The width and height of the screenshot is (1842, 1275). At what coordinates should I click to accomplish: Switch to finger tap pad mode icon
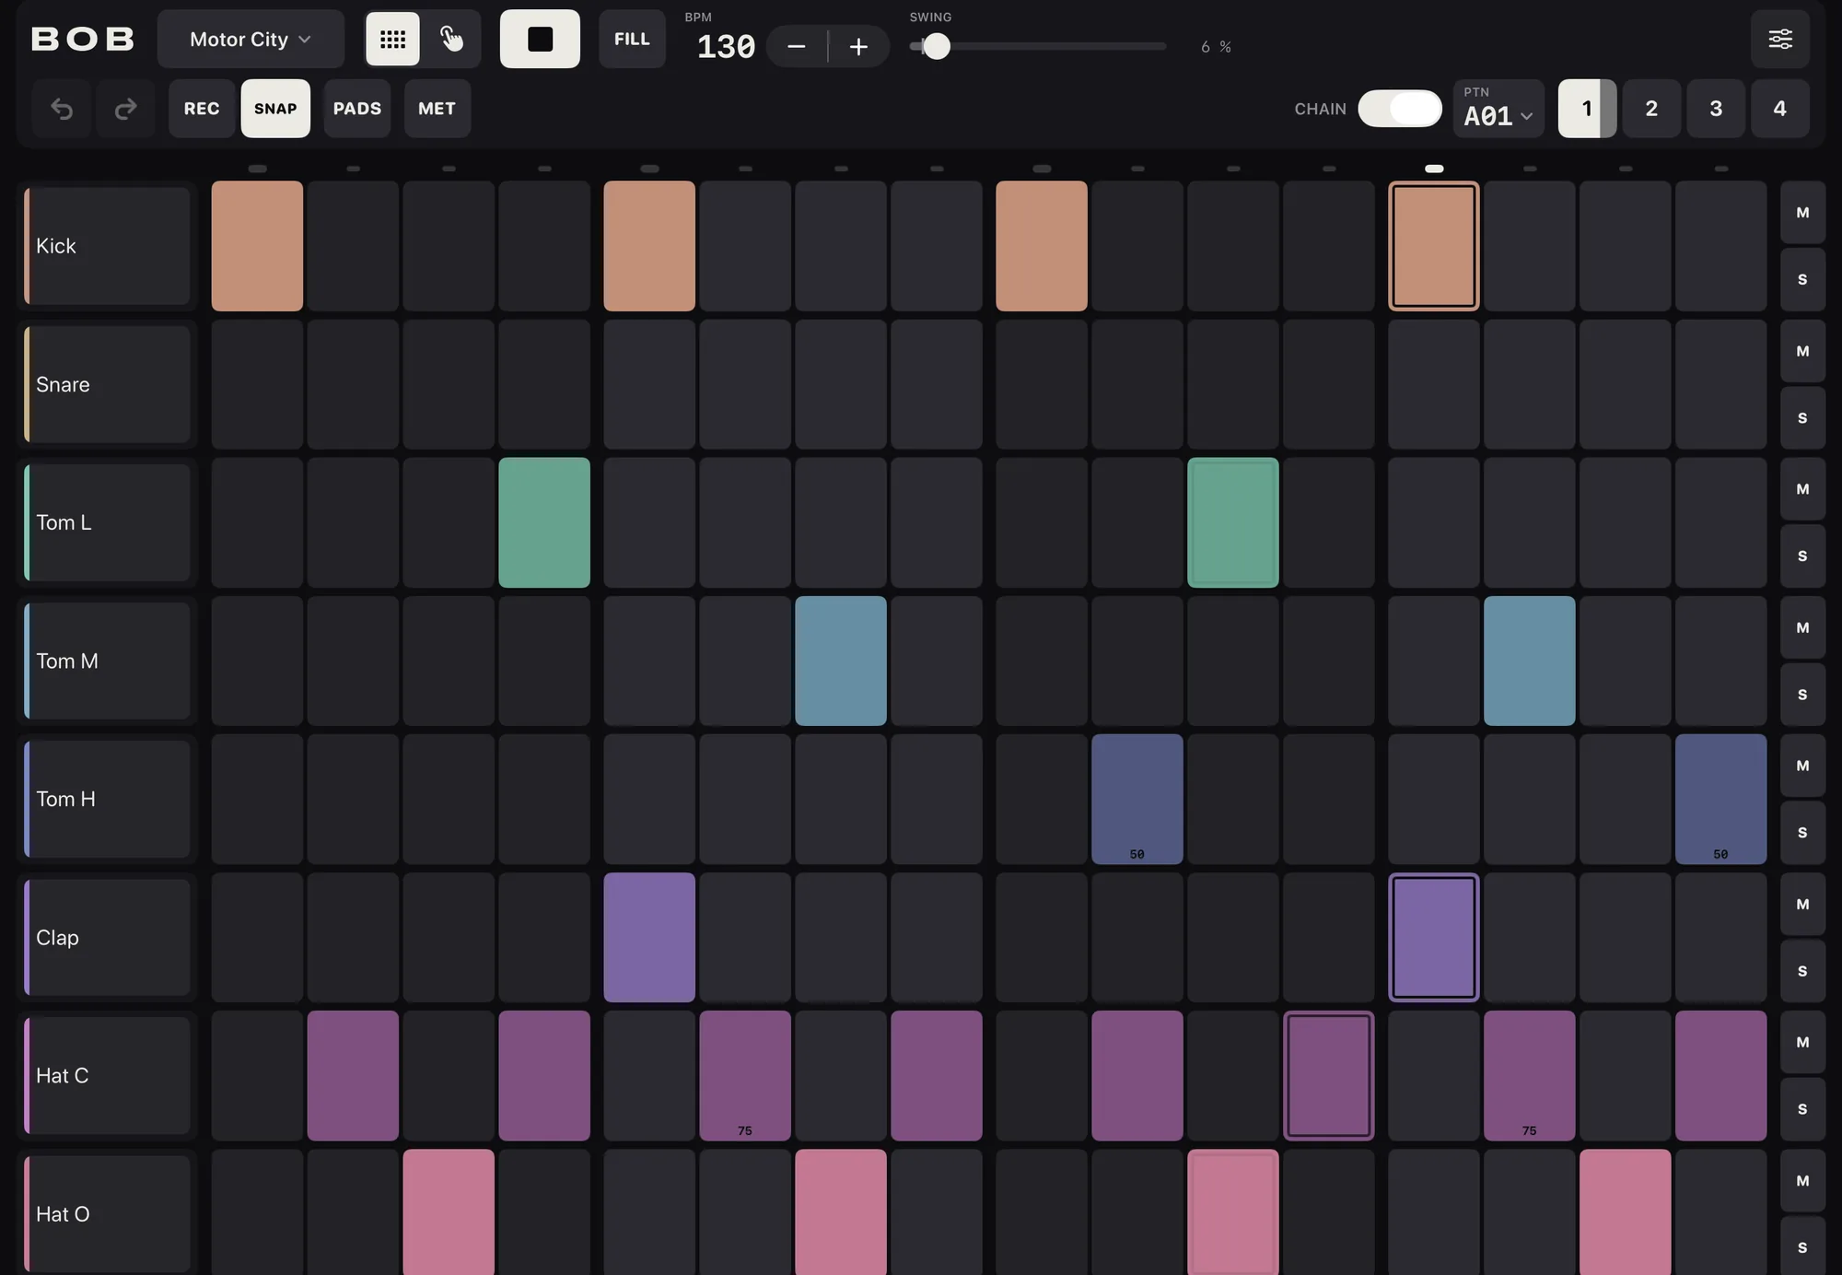[x=451, y=39]
